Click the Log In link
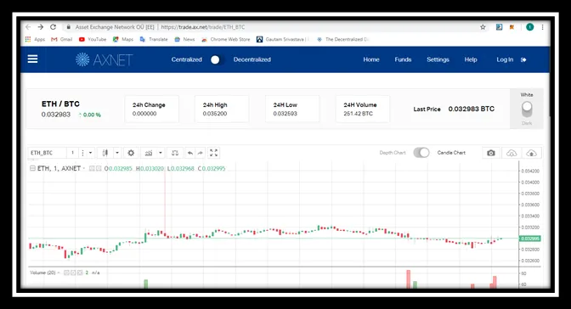Viewport: 571px width, 309px height. 505,59
